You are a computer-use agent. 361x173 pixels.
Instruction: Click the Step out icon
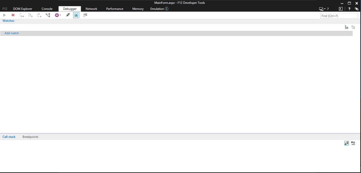point(39,15)
